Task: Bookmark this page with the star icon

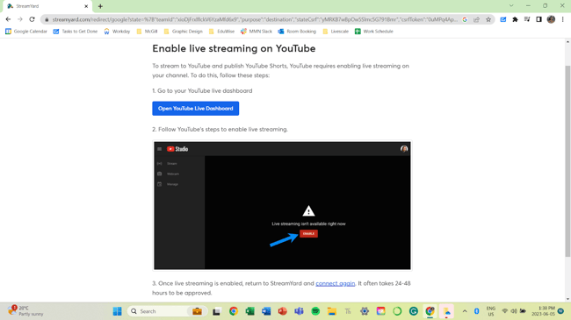Action: coord(488,19)
